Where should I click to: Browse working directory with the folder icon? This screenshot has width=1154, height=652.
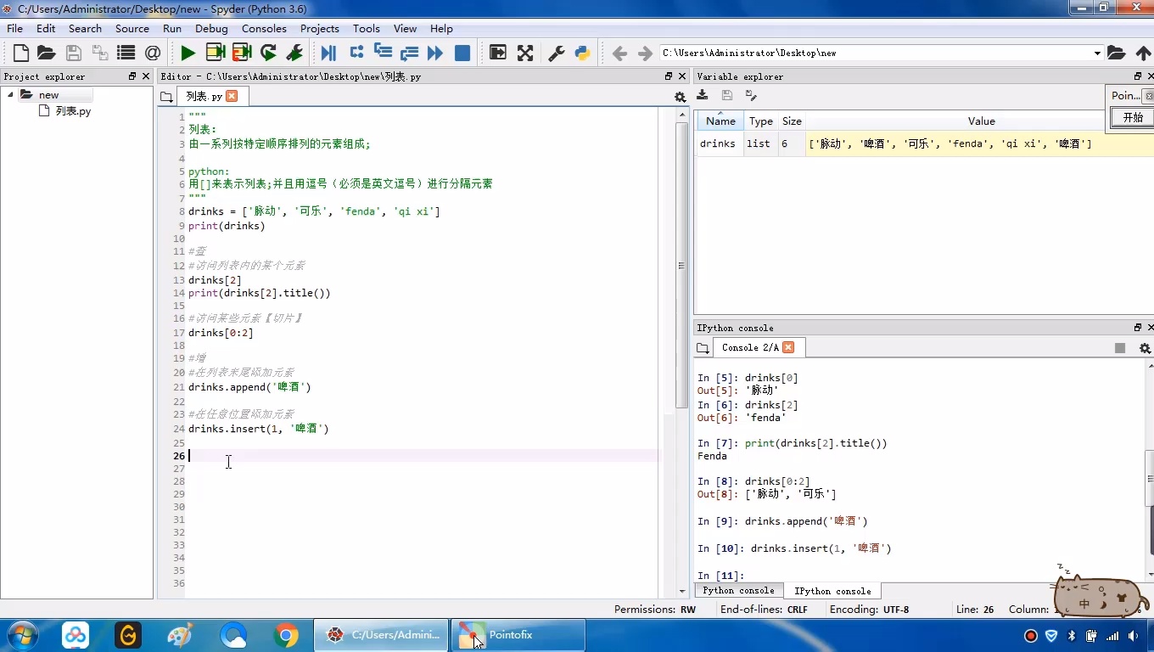[1116, 53]
